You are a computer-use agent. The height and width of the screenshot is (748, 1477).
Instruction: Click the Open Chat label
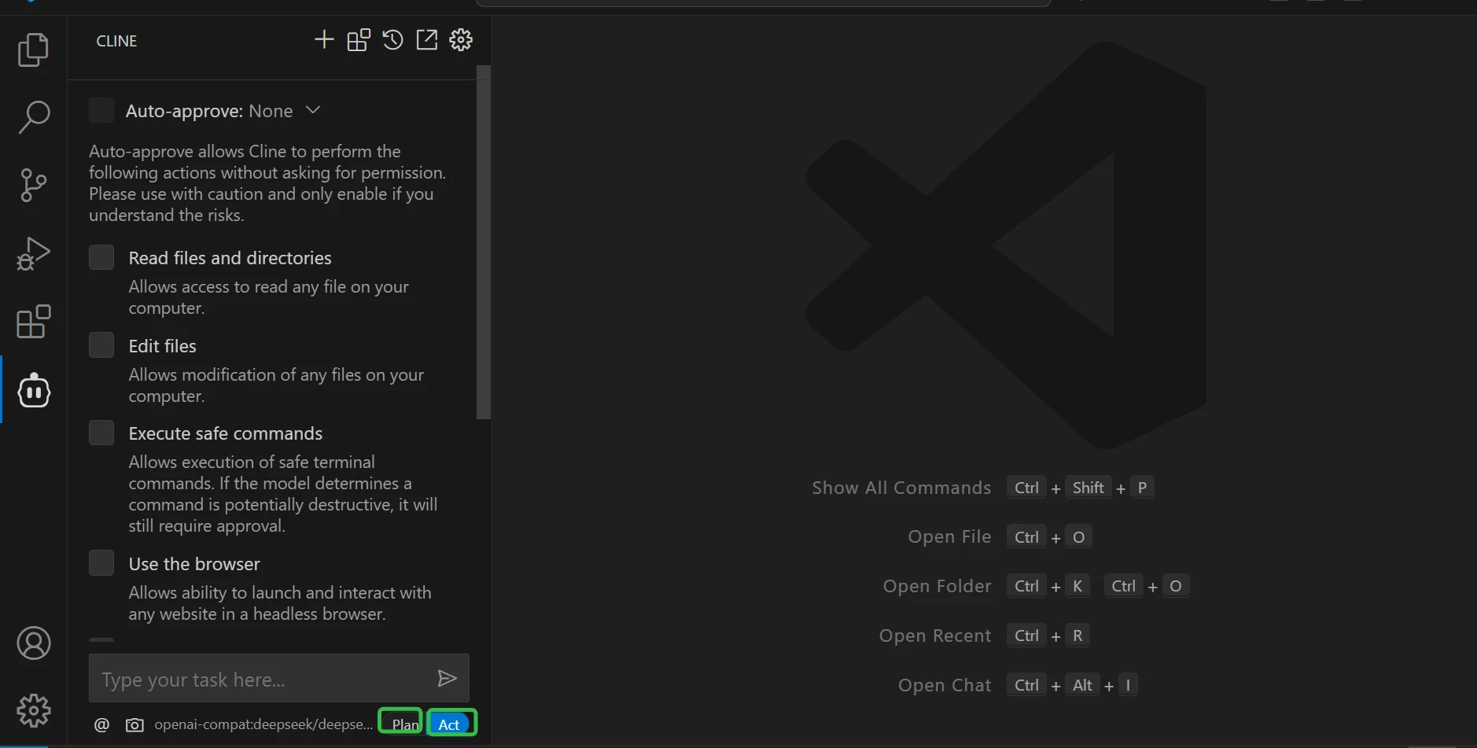tap(945, 685)
